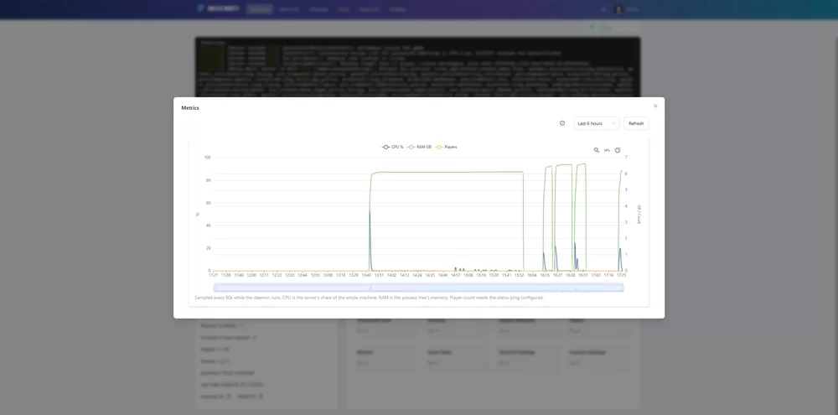Toggle the RAM GB series in legend
838x415 pixels.
[420, 147]
